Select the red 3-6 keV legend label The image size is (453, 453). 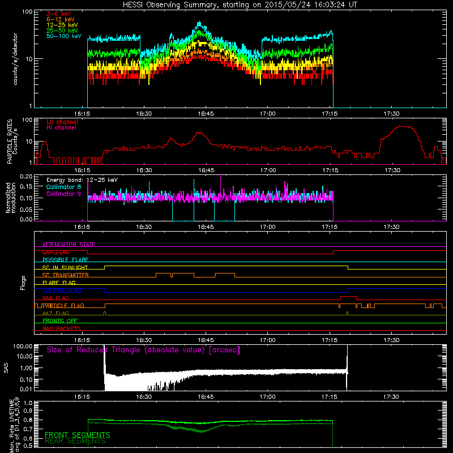point(58,14)
